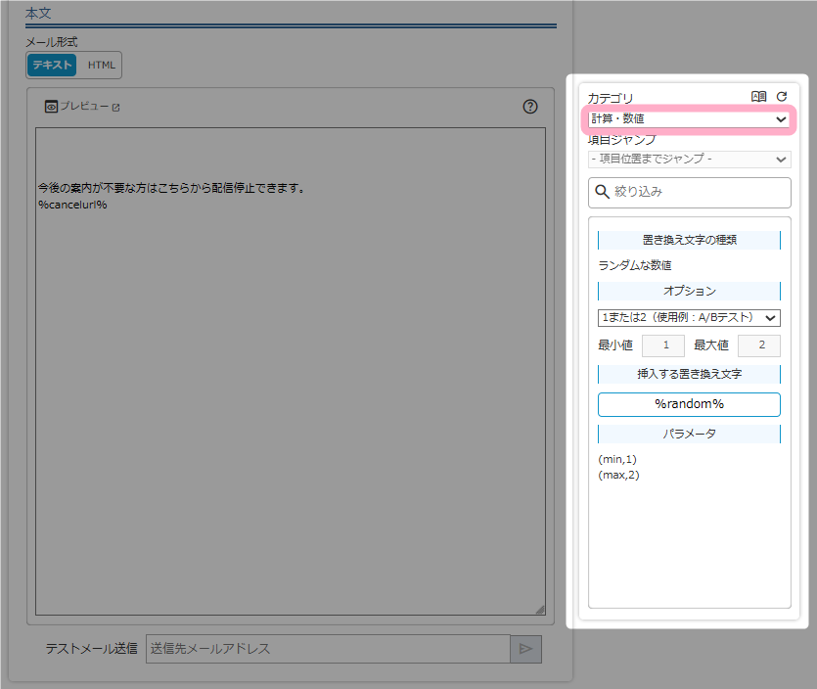Click the text area resize handle corner
This screenshot has width=817, height=689.
click(x=540, y=610)
